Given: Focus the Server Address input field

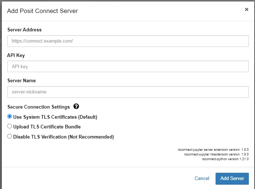Looking at the screenshot, I should [x=128, y=41].
